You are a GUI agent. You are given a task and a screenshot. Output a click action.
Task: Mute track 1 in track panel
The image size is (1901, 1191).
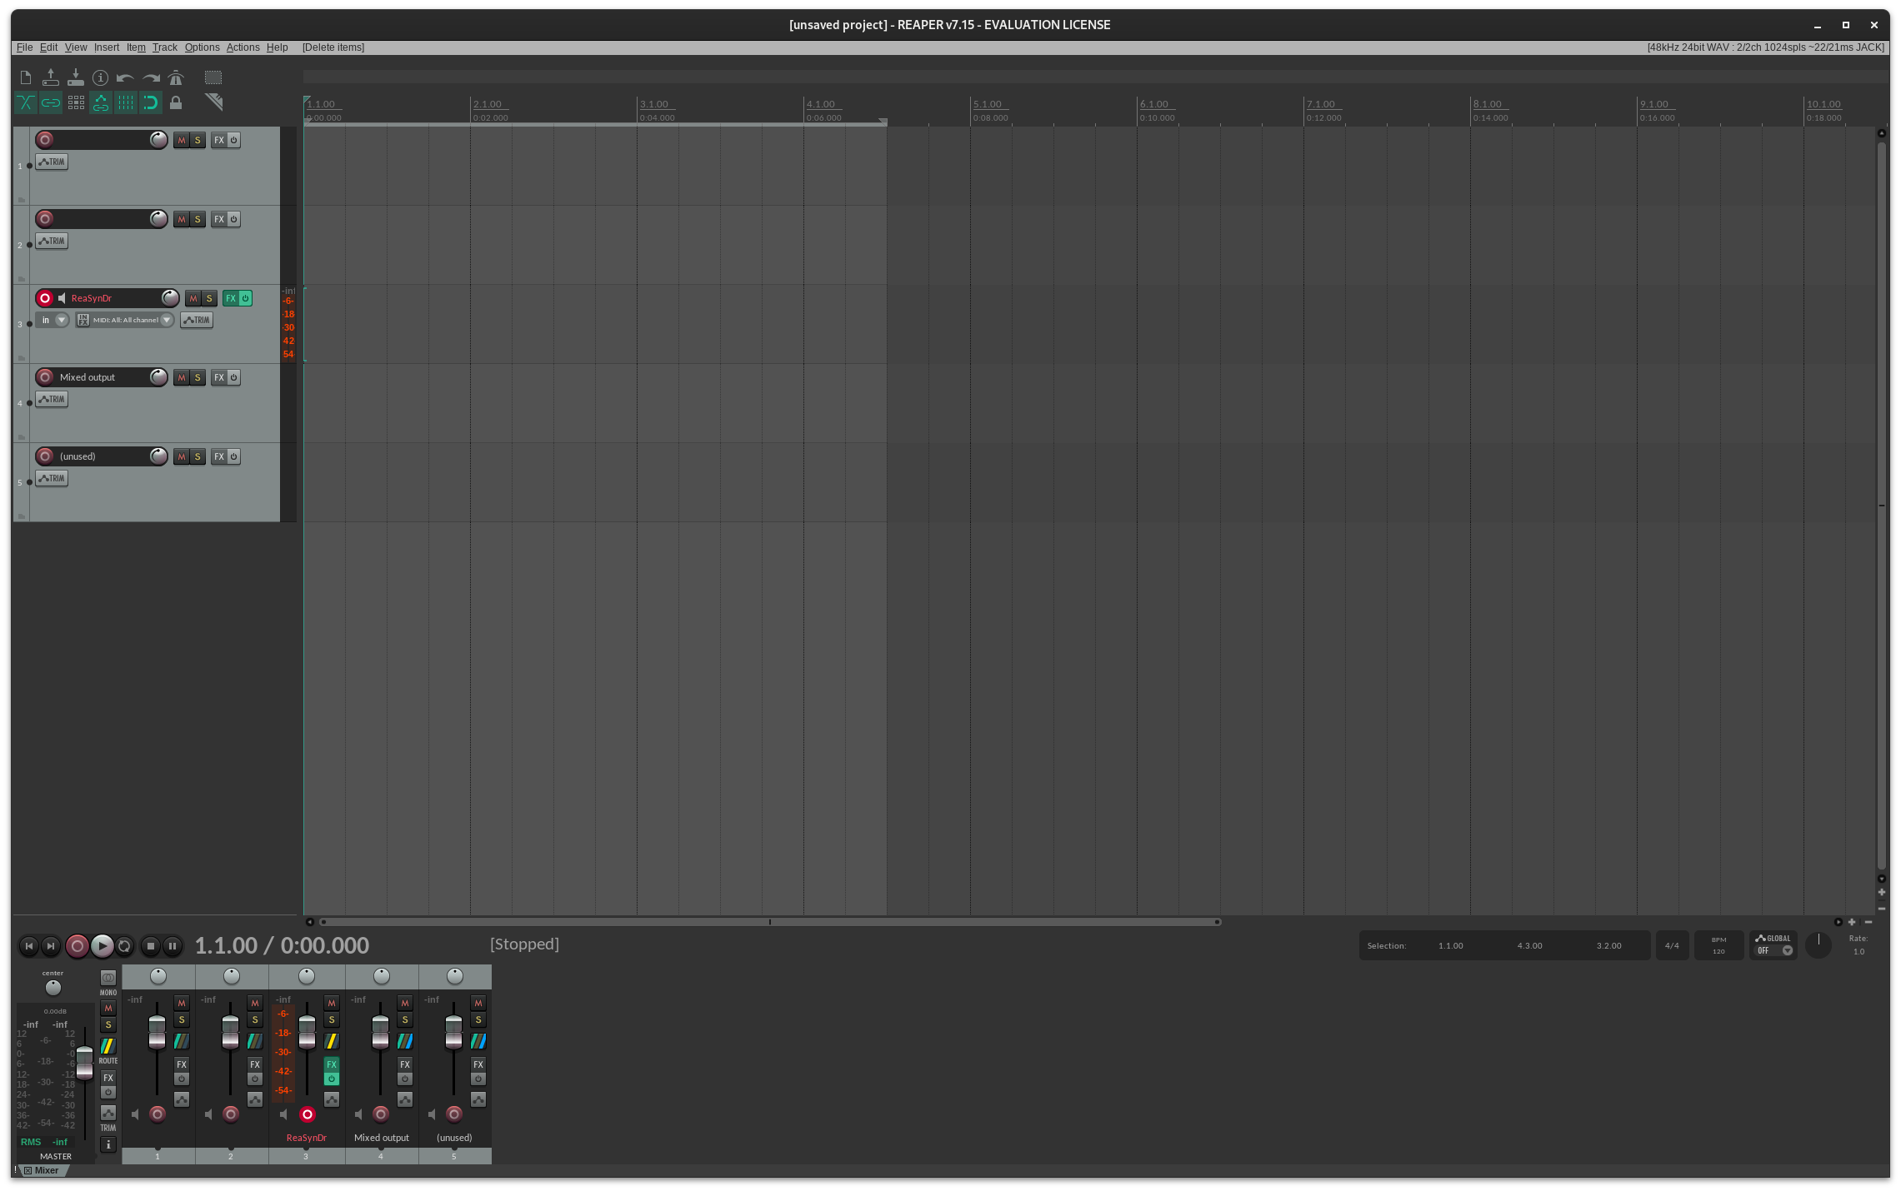pos(182,140)
